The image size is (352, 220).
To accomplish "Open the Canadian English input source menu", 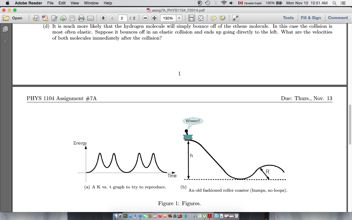I will point(250,3).
